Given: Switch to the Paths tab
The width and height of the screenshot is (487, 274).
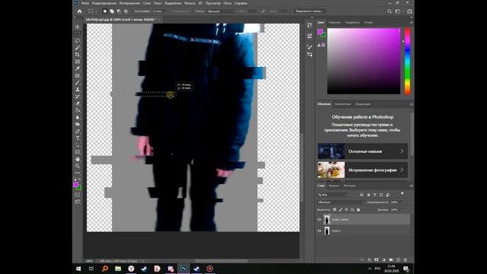Looking at the screenshot, I should (x=349, y=186).
